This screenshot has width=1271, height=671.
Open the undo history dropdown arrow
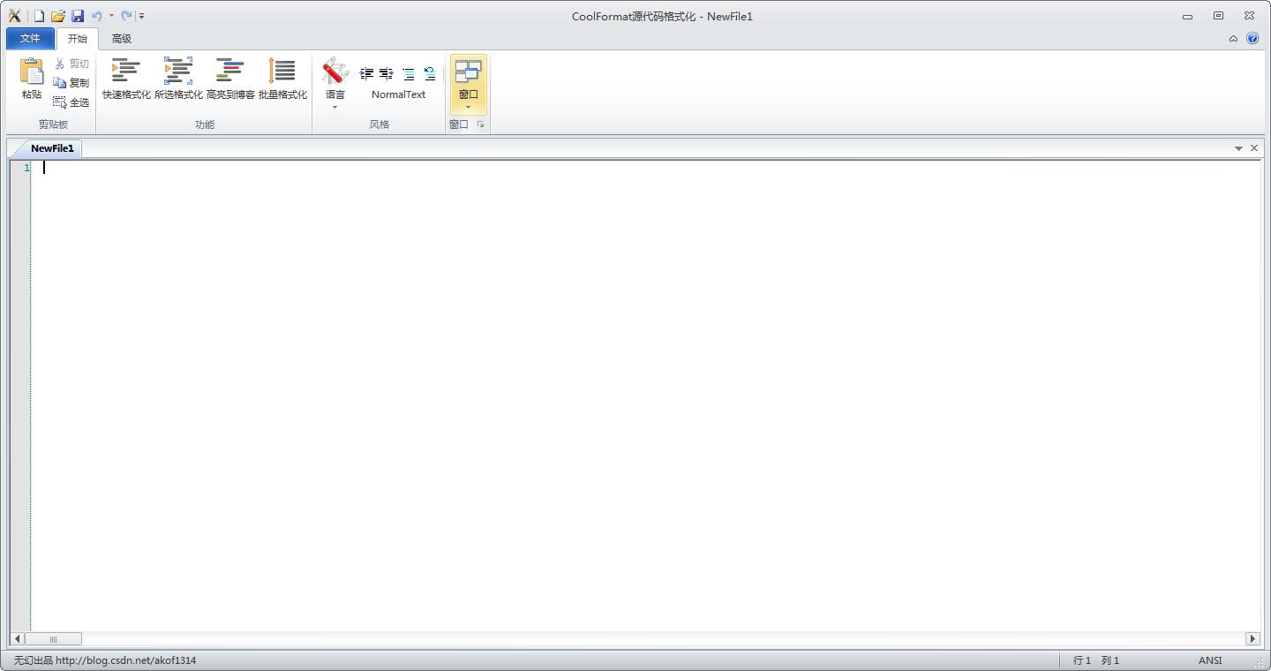point(111,16)
